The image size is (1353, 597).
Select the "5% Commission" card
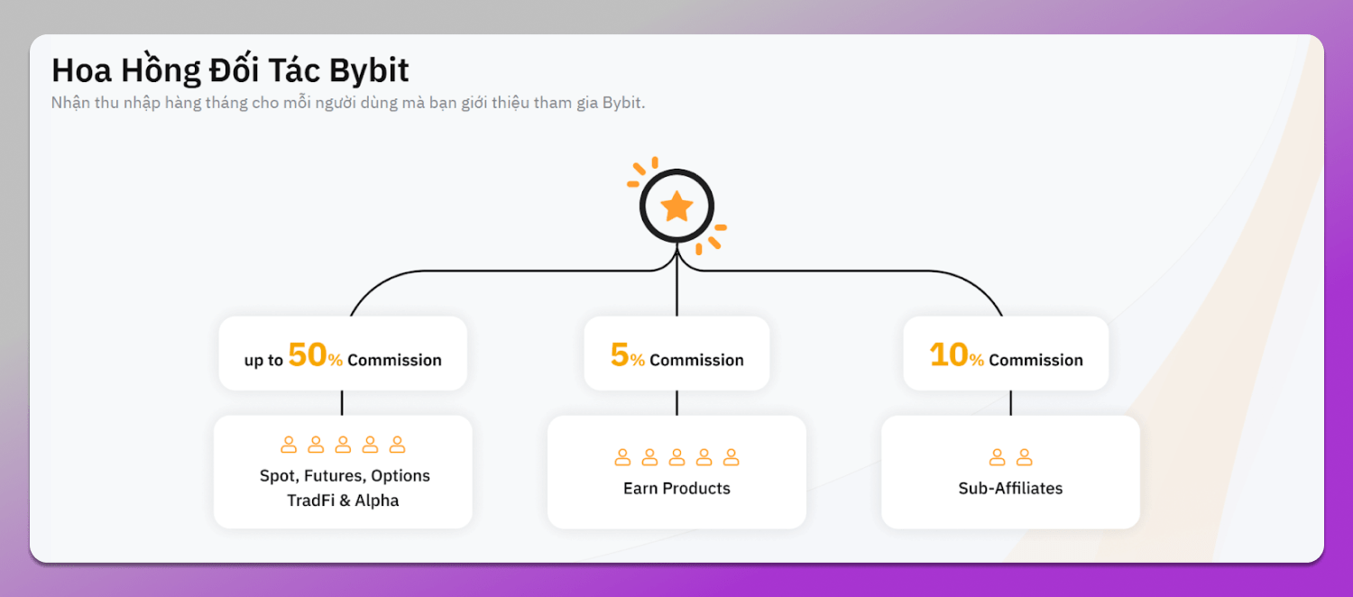676,354
